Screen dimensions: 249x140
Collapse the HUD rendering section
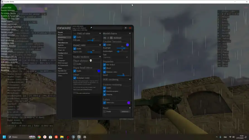coord(130,79)
